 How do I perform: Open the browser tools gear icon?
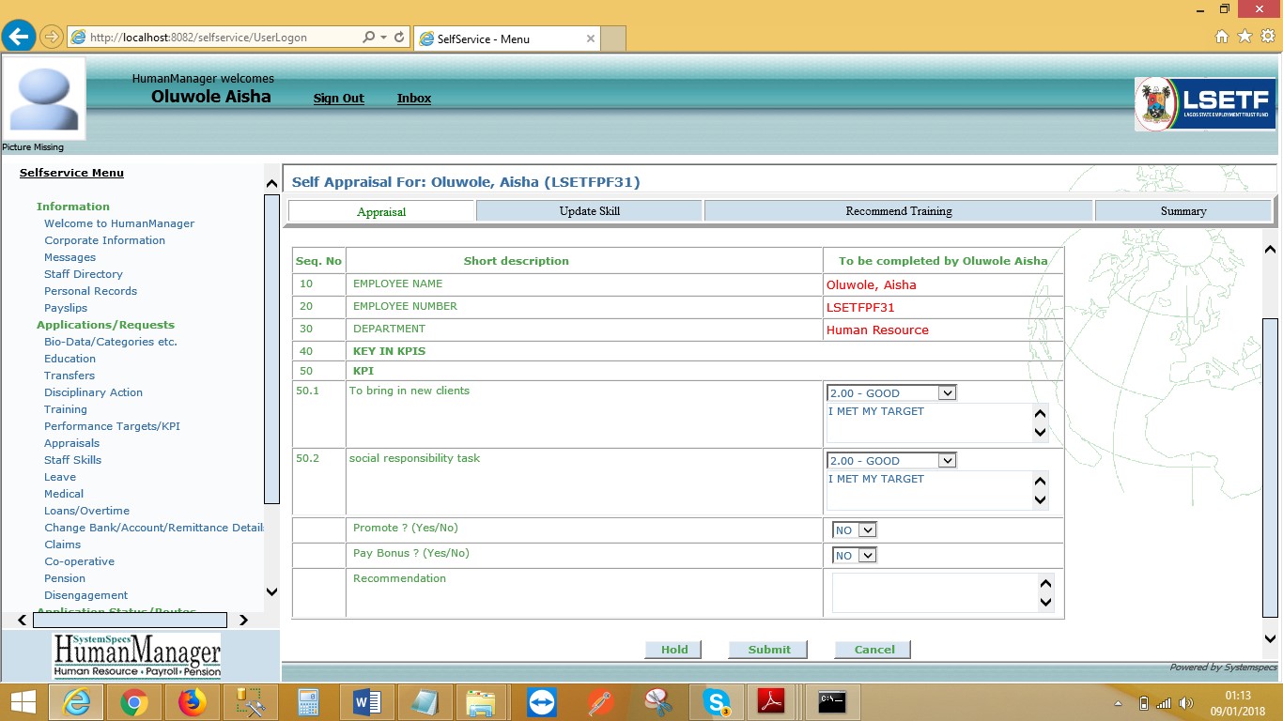coord(1268,37)
